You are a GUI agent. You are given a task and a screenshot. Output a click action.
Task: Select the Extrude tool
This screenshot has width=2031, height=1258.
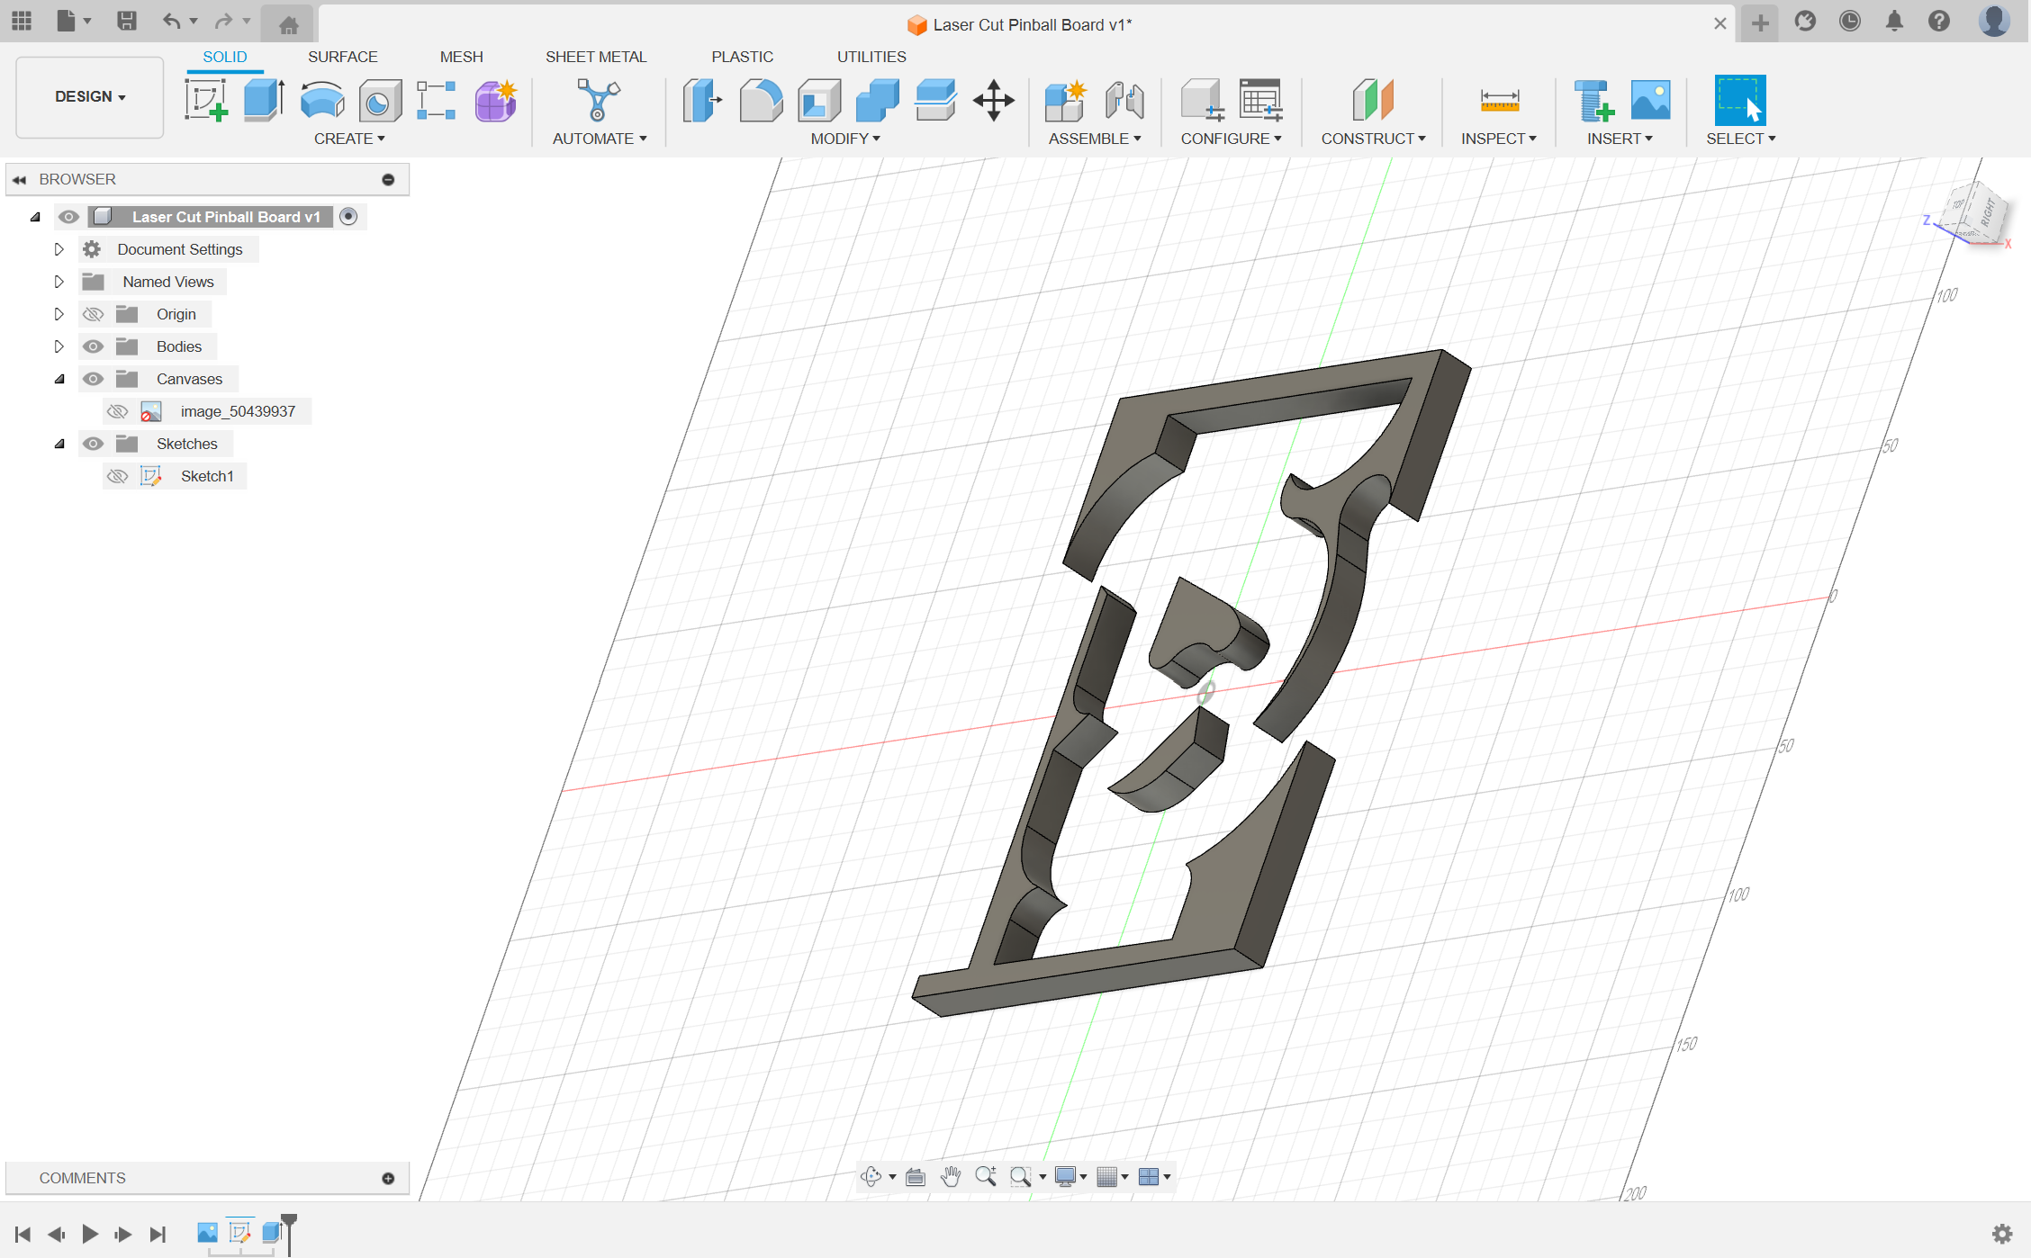[x=264, y=100]
